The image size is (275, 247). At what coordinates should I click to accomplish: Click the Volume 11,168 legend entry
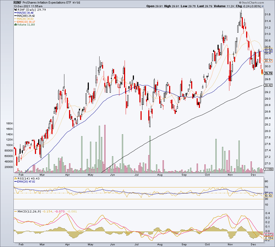coord(26,25)
